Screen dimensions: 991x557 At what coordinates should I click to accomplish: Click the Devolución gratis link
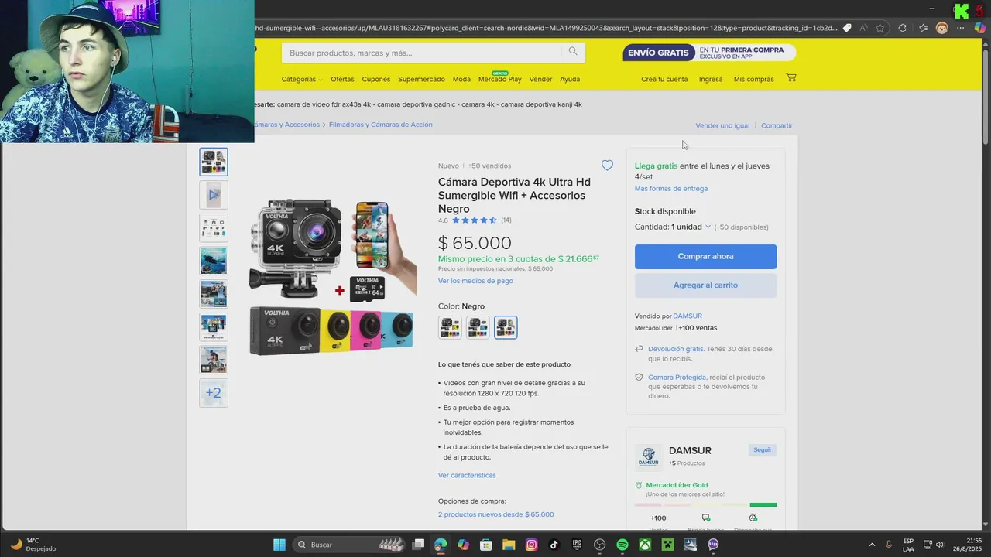676,349
